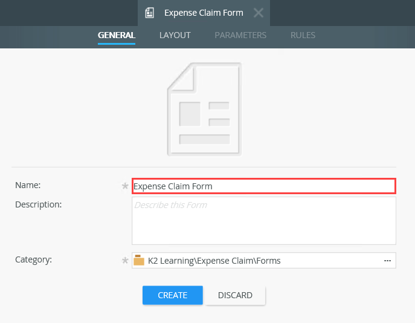This screenshot has width=415, height=323.
Task: Click the required asterisk beside Category
Action: [x=125, y=261]
